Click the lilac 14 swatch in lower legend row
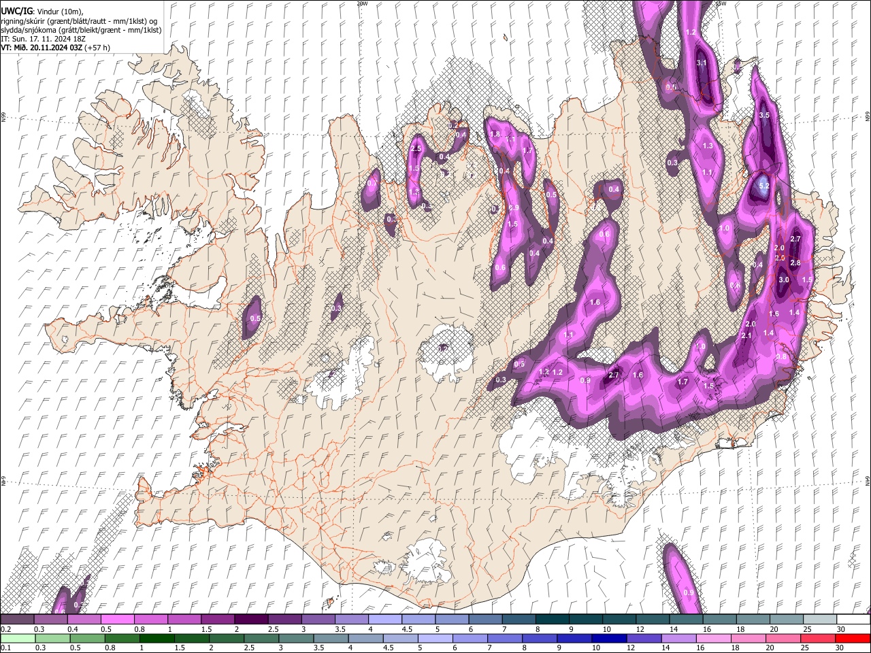 678,639
